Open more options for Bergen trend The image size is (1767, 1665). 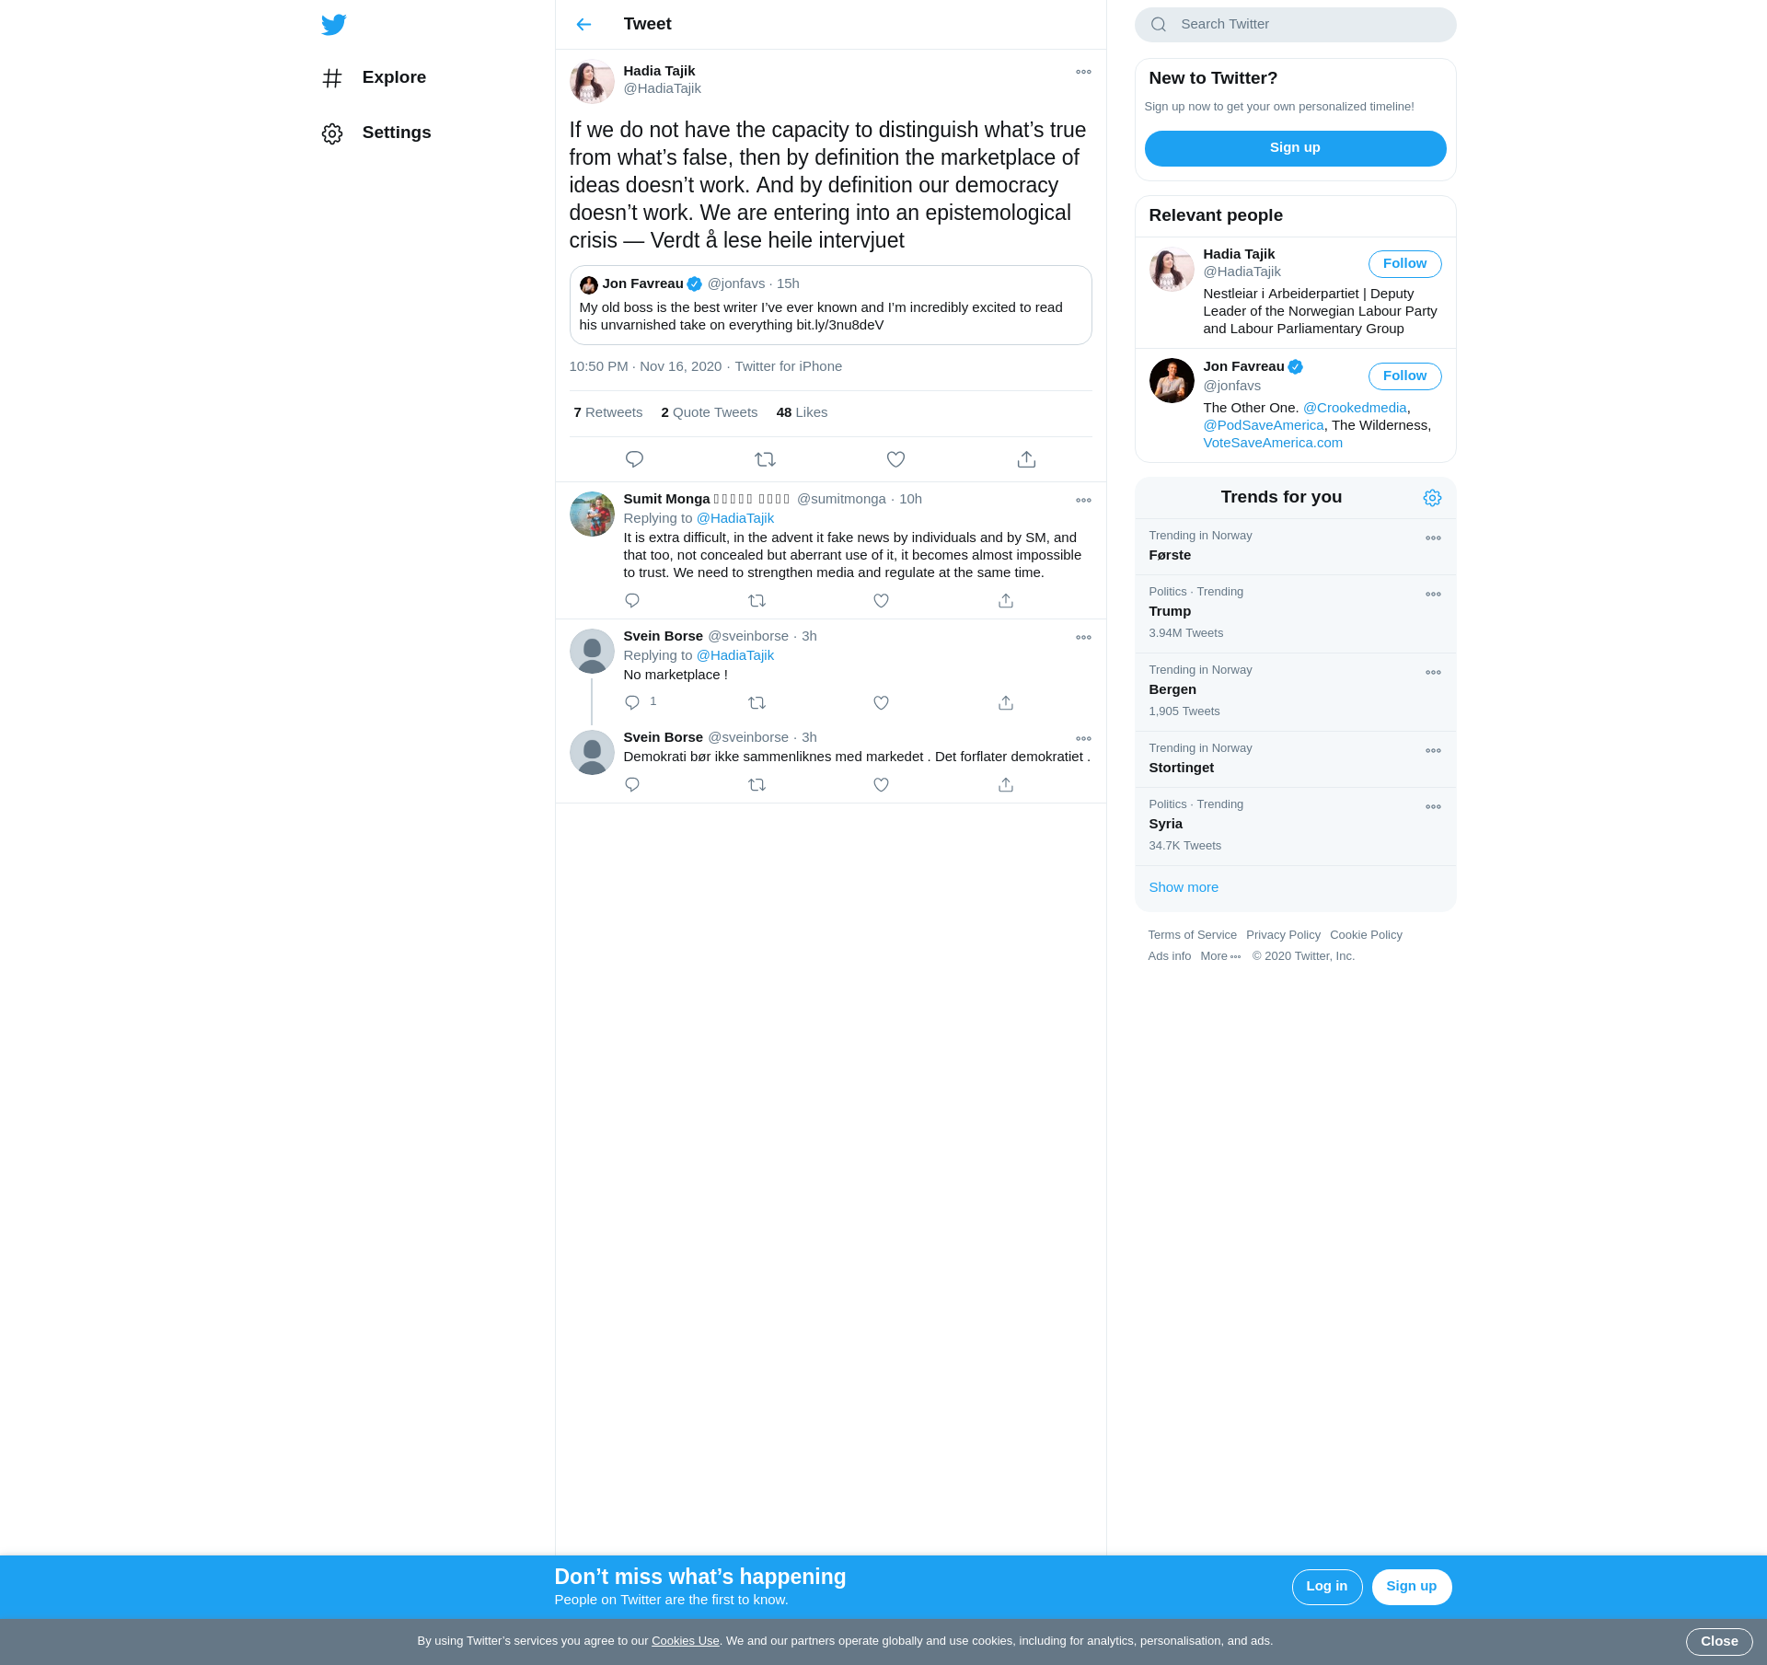1433,673
